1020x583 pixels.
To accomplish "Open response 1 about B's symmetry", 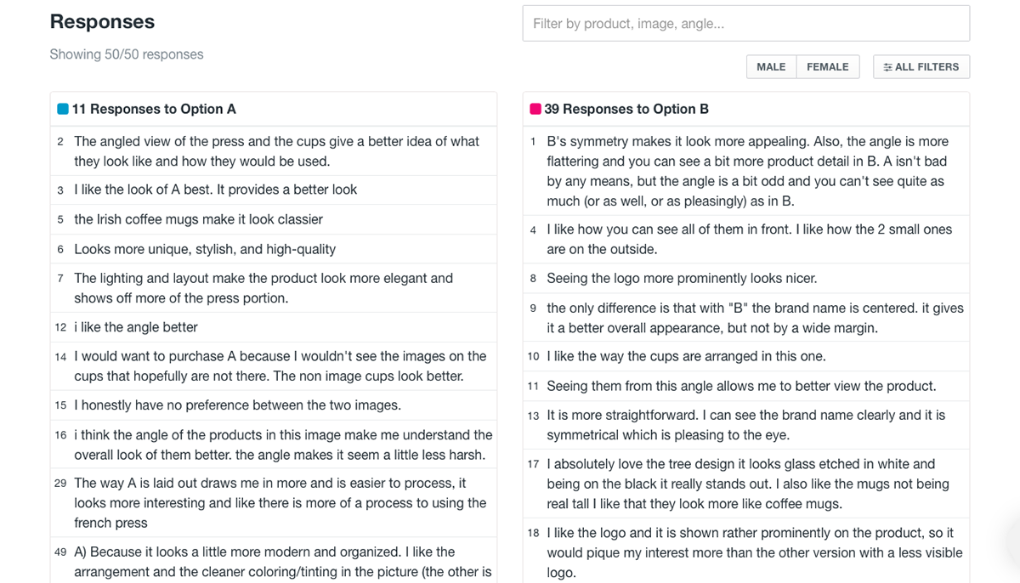I will (746, 171).
